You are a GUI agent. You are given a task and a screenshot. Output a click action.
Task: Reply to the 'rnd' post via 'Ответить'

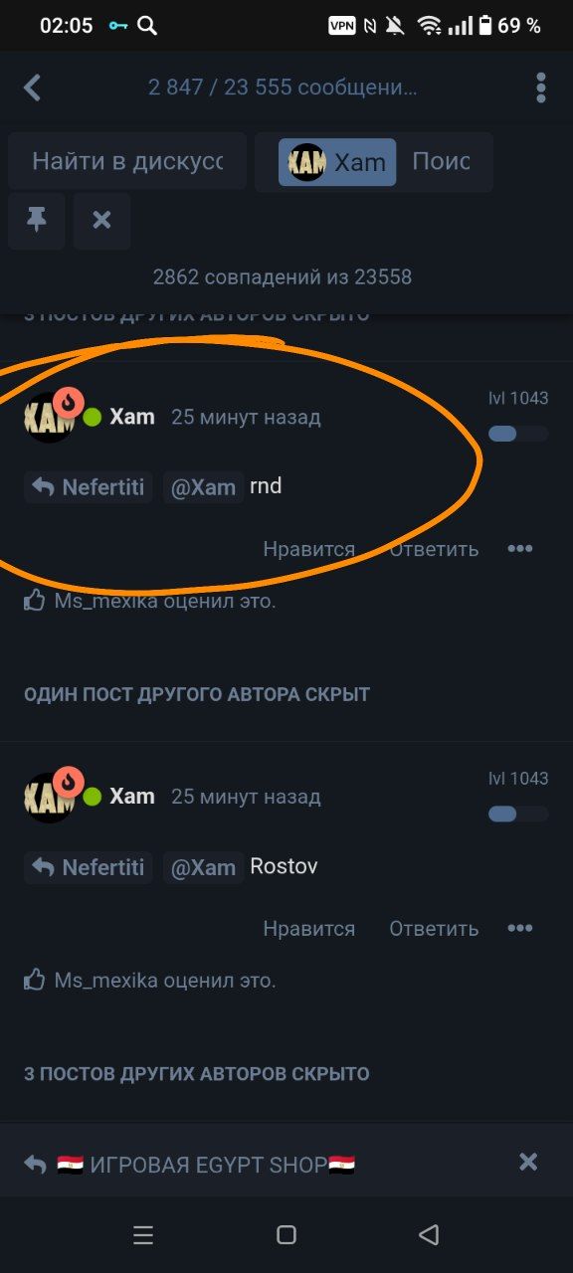[x=434, y=549]
